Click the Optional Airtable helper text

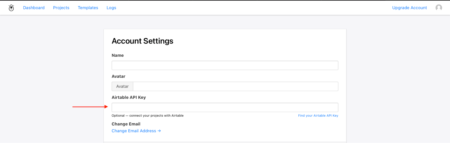(147, 116)
